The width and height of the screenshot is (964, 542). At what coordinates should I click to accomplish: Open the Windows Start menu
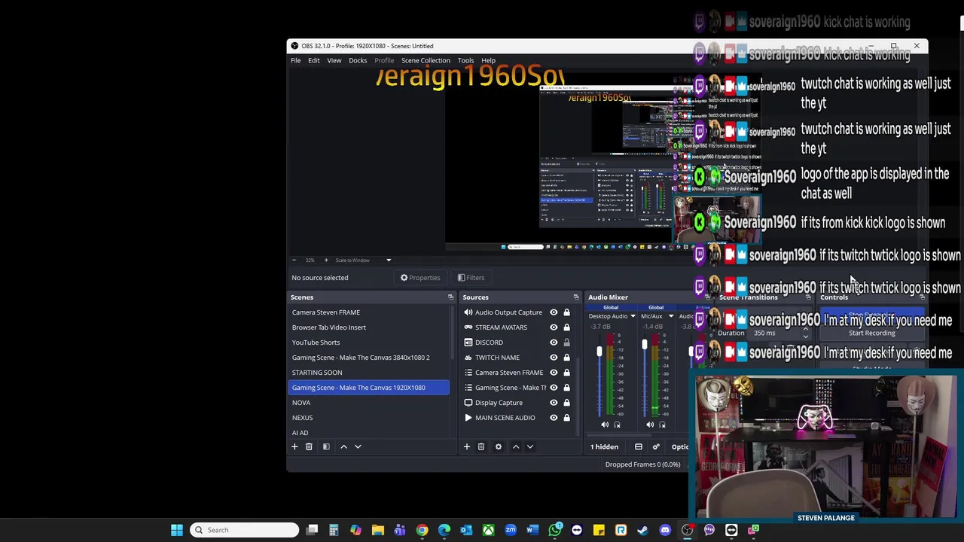tap(176, 530)
